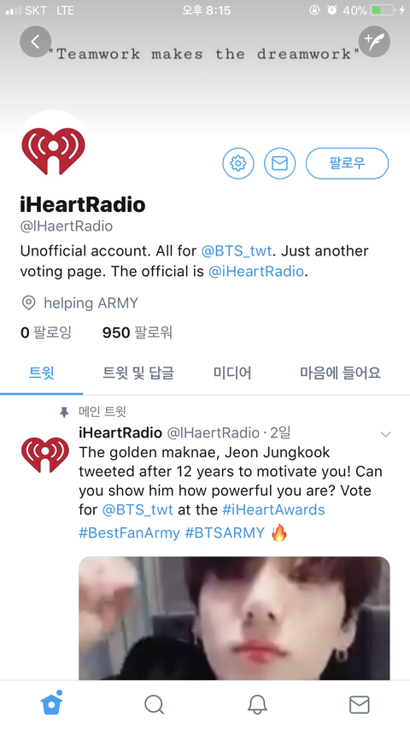Viewport: 410px width, 729px height.
Task: Open Messages tab in bottom bar
Action: click(x=360, y=704)
